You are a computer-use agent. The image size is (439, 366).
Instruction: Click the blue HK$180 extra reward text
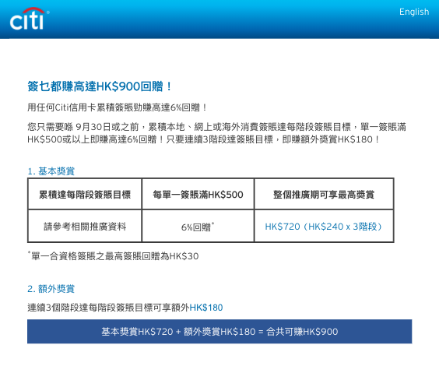coord(206,308)
